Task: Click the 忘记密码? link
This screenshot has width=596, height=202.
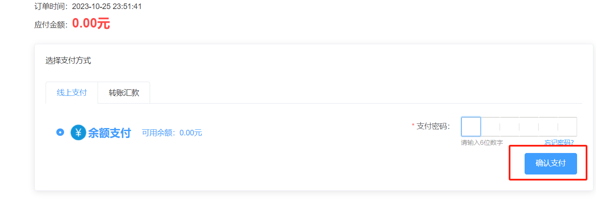Action: coord(559,143)
